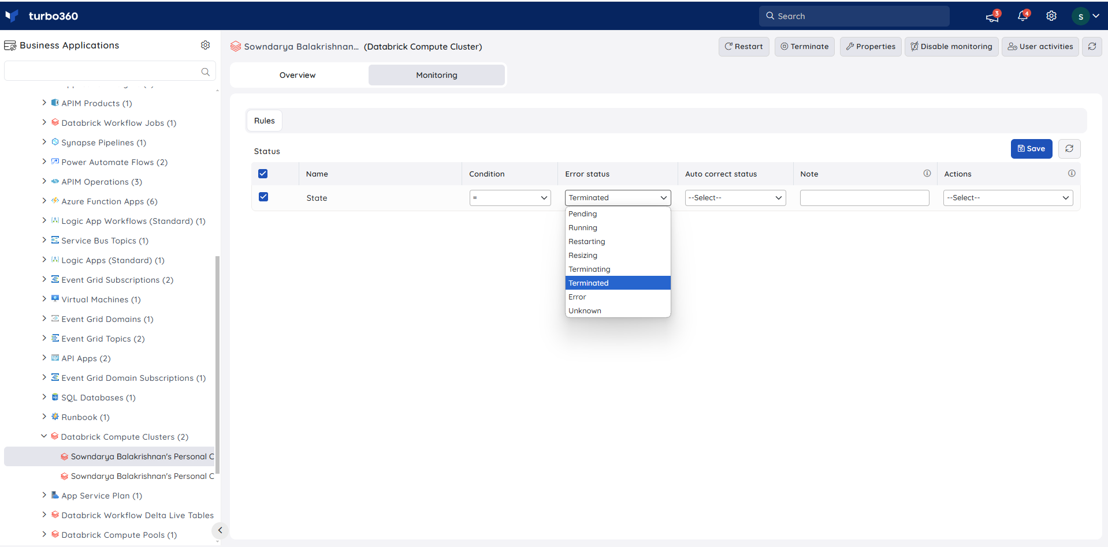The height and width of the screenshot is (547, 1108).
Task: Open the Actions select dropdown
Action: [x=1008, y=198]
